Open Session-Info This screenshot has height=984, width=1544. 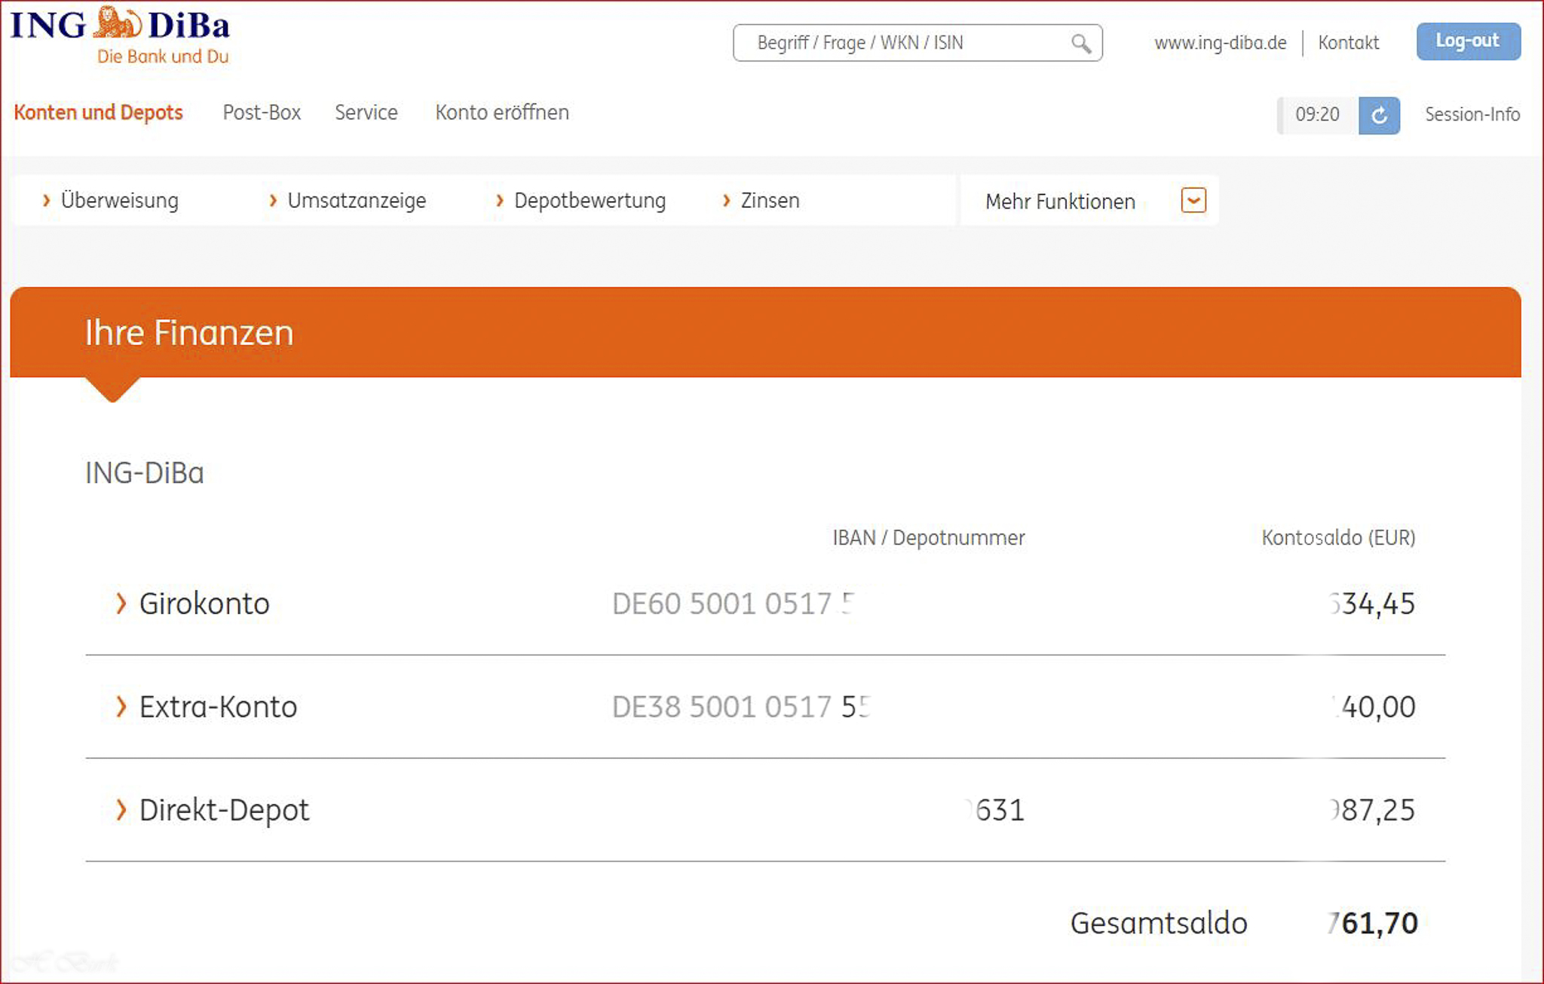click(1472, 115)
